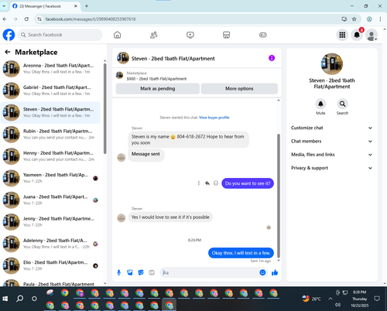Open taskbar clock showing 8:28 PM
Viewport: 387px width, 311px height.
(360, 299)
